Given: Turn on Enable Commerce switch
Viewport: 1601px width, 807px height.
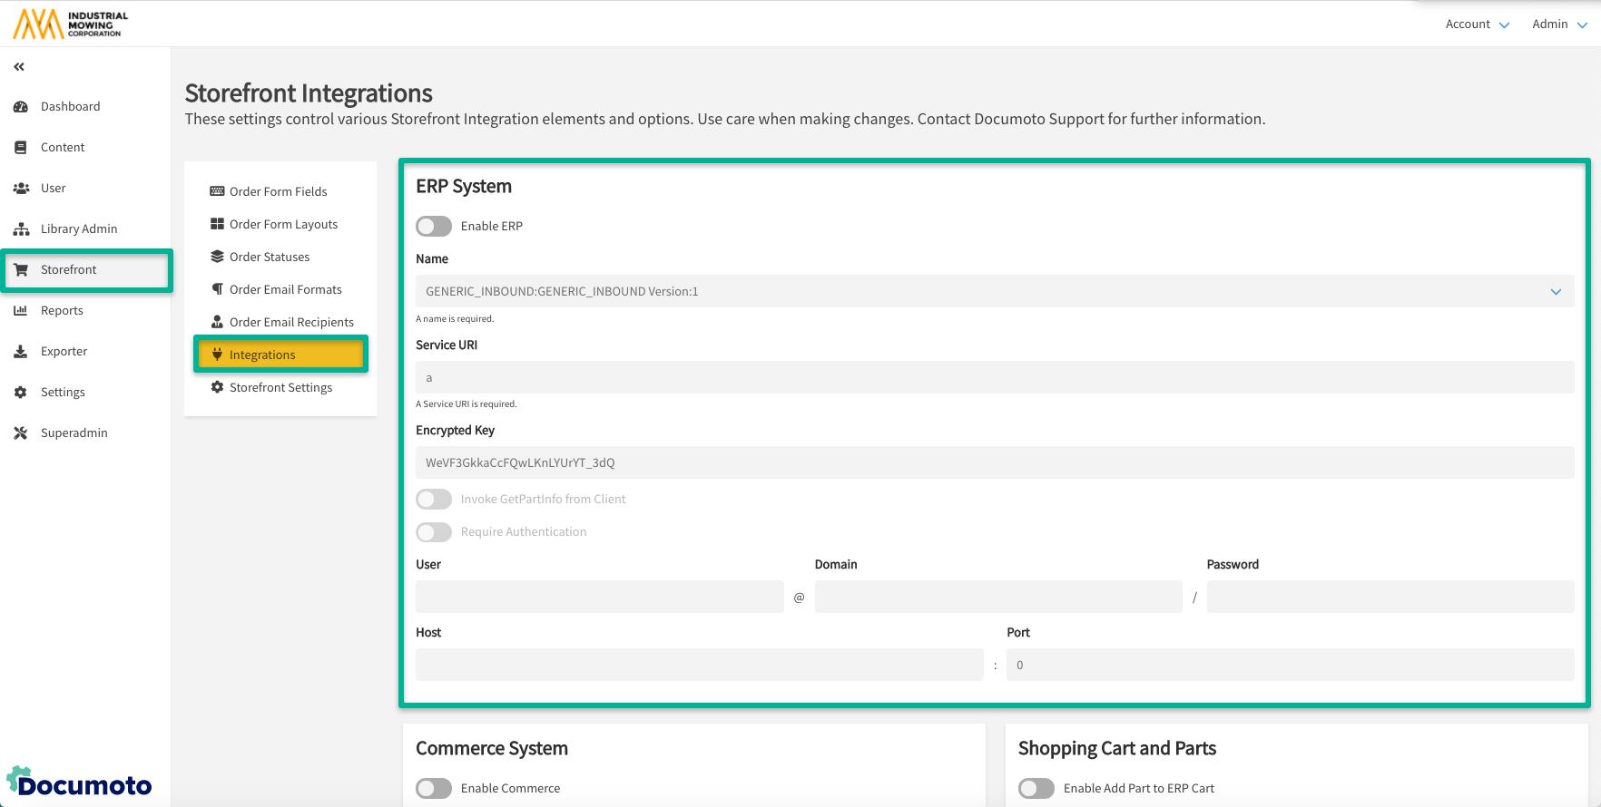Looking at the screenshot, I should (434, 788).
